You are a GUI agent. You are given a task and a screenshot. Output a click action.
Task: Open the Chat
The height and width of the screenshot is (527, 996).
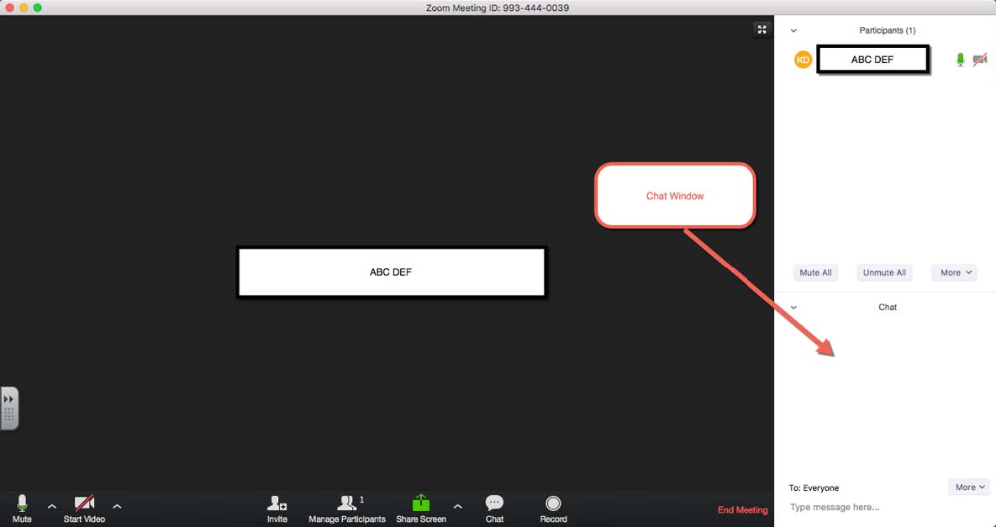(x=494, y=509)
